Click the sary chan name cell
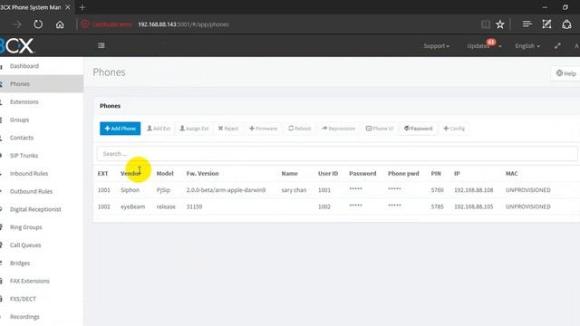Image resolution: width=580 pixels, height=326 pixels. (294, 190)
